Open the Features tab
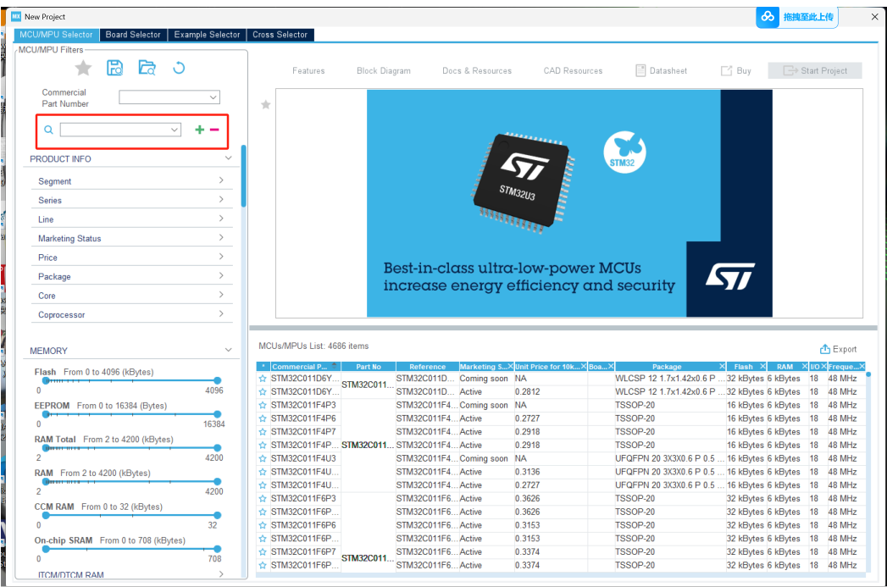The height and width of the screenshot is (587, 887). point(308,70)
